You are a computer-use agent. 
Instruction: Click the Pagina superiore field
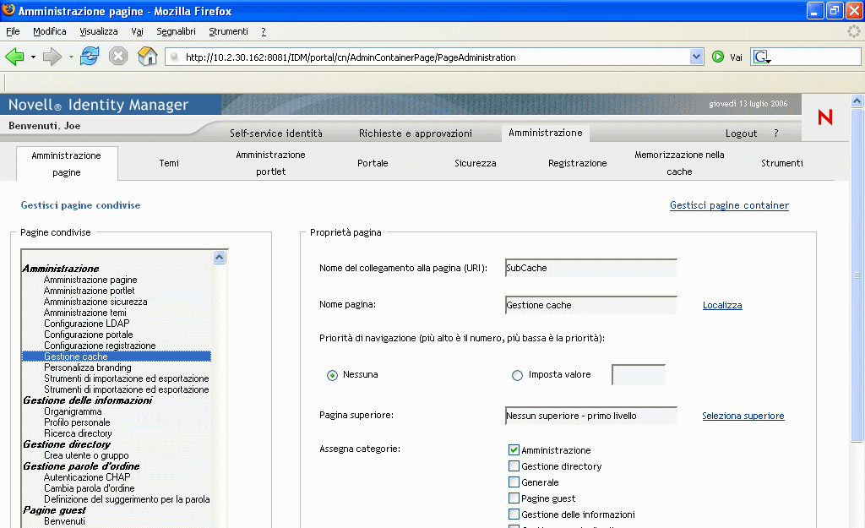[x=590, y=416]
